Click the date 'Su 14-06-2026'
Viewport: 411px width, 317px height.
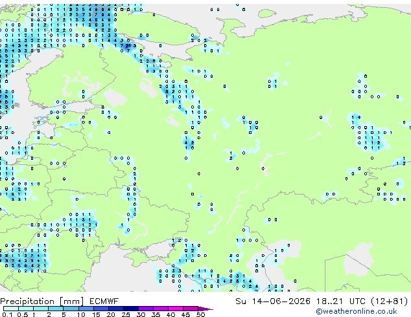point(273,301)
